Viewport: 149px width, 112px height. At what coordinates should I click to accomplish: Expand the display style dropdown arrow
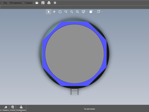(87, 12)
